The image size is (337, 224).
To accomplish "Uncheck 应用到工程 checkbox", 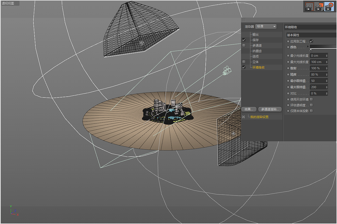I will pos(311,41).
